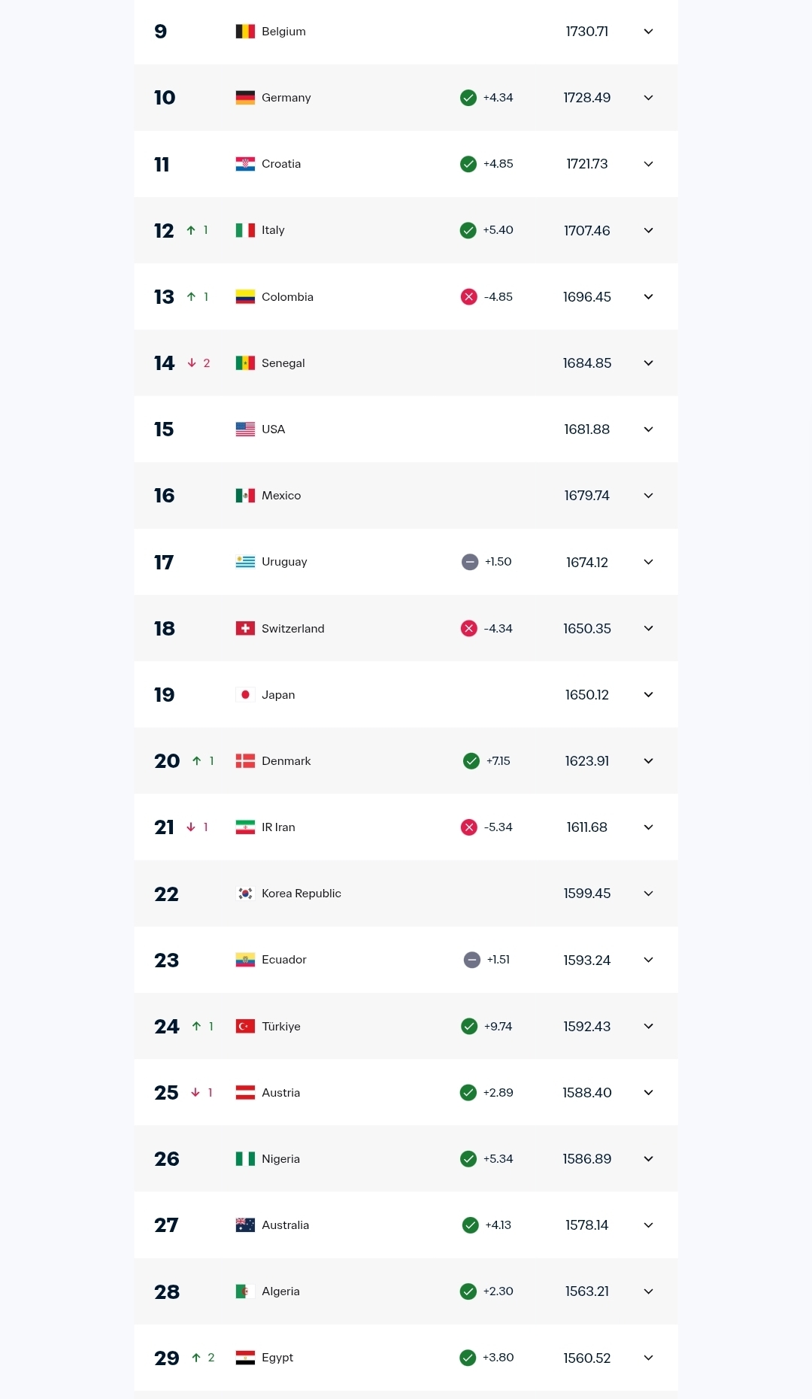This screenshot has width=812, height=1399.
Task: Expand the USA row details chevron
Action: 649,429
